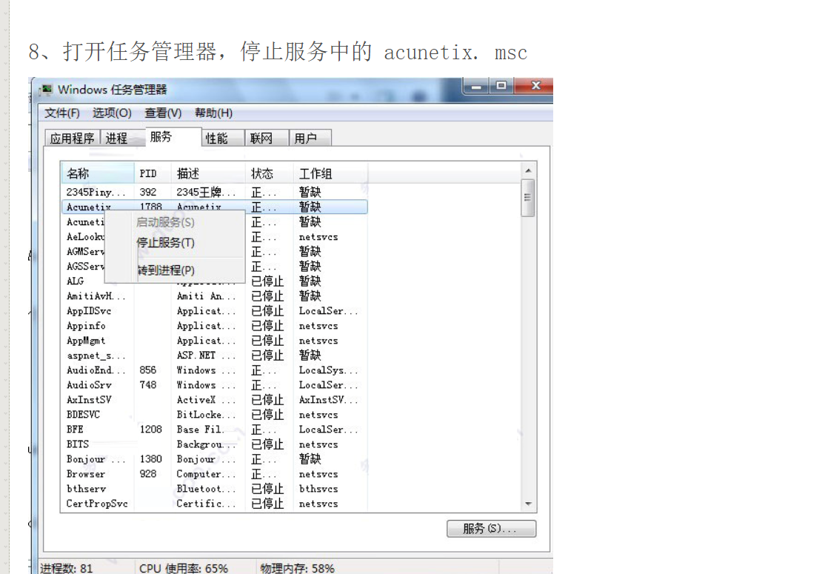The height and width of the screenshot is (574, 825).
Task: Select the AudioEnd... service row
Action: pyautogui.click(x=215, y=370)
